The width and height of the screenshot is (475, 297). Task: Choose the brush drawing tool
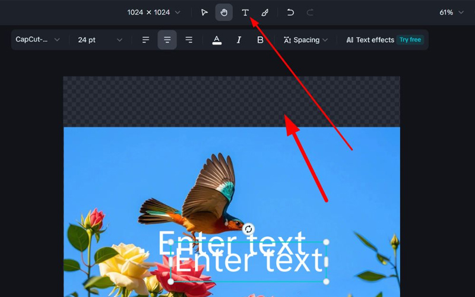(x=265, y=12)
